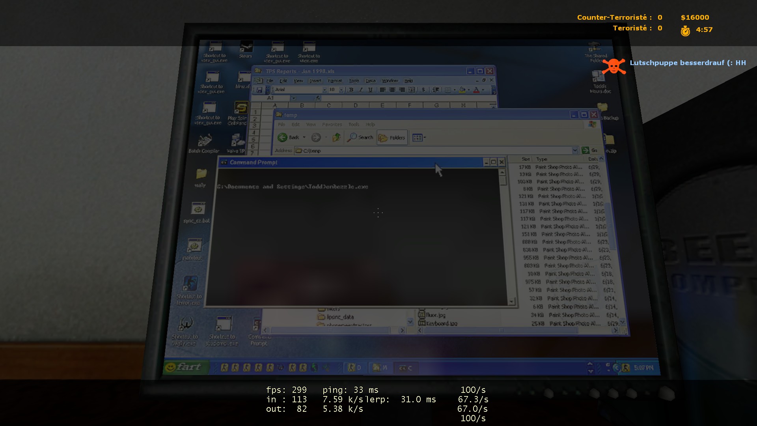Open the Valve VPK desktop shortcut

pyautogui.click(x=237, y=143)
